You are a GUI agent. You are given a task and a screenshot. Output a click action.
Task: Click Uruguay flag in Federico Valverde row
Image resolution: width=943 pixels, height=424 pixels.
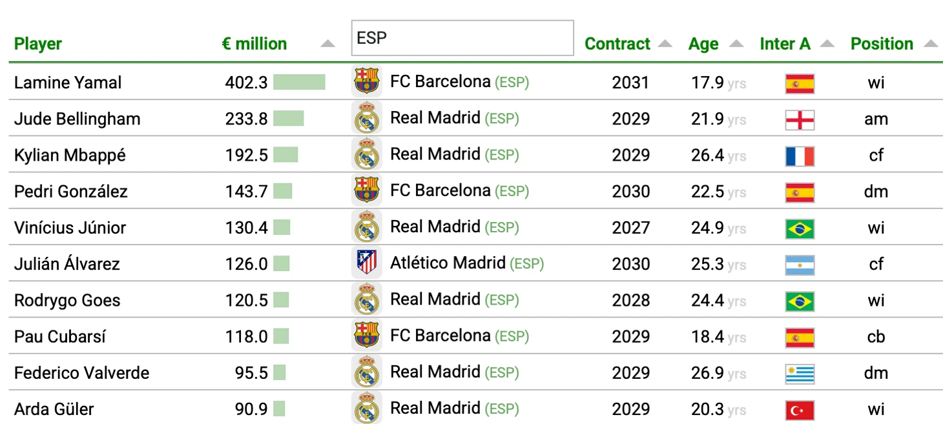(799, 374)
